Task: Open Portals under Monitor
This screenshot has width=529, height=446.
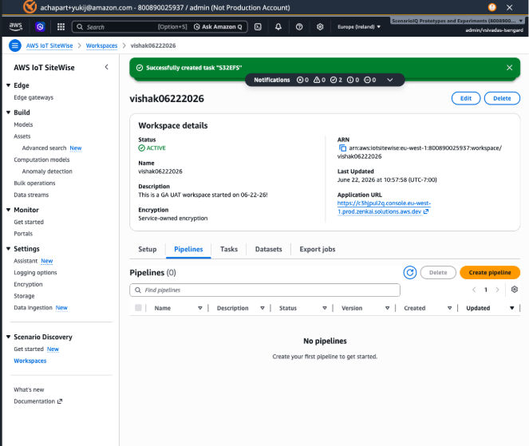Action: coord(23,234)
